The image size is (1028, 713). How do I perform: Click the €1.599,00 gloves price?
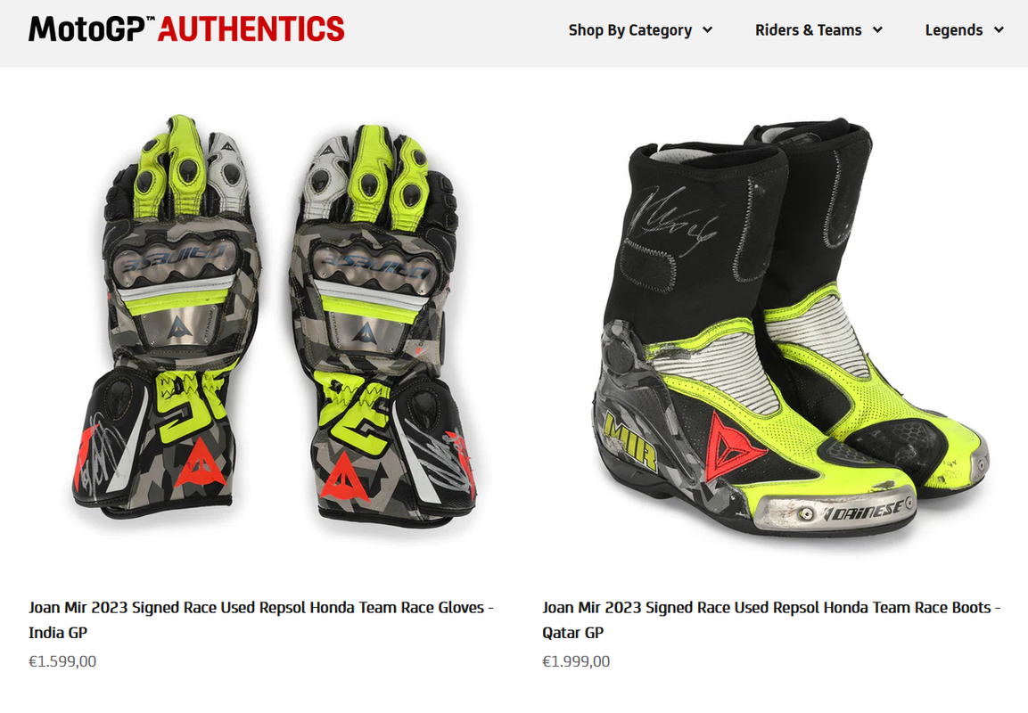click(62, 661)
